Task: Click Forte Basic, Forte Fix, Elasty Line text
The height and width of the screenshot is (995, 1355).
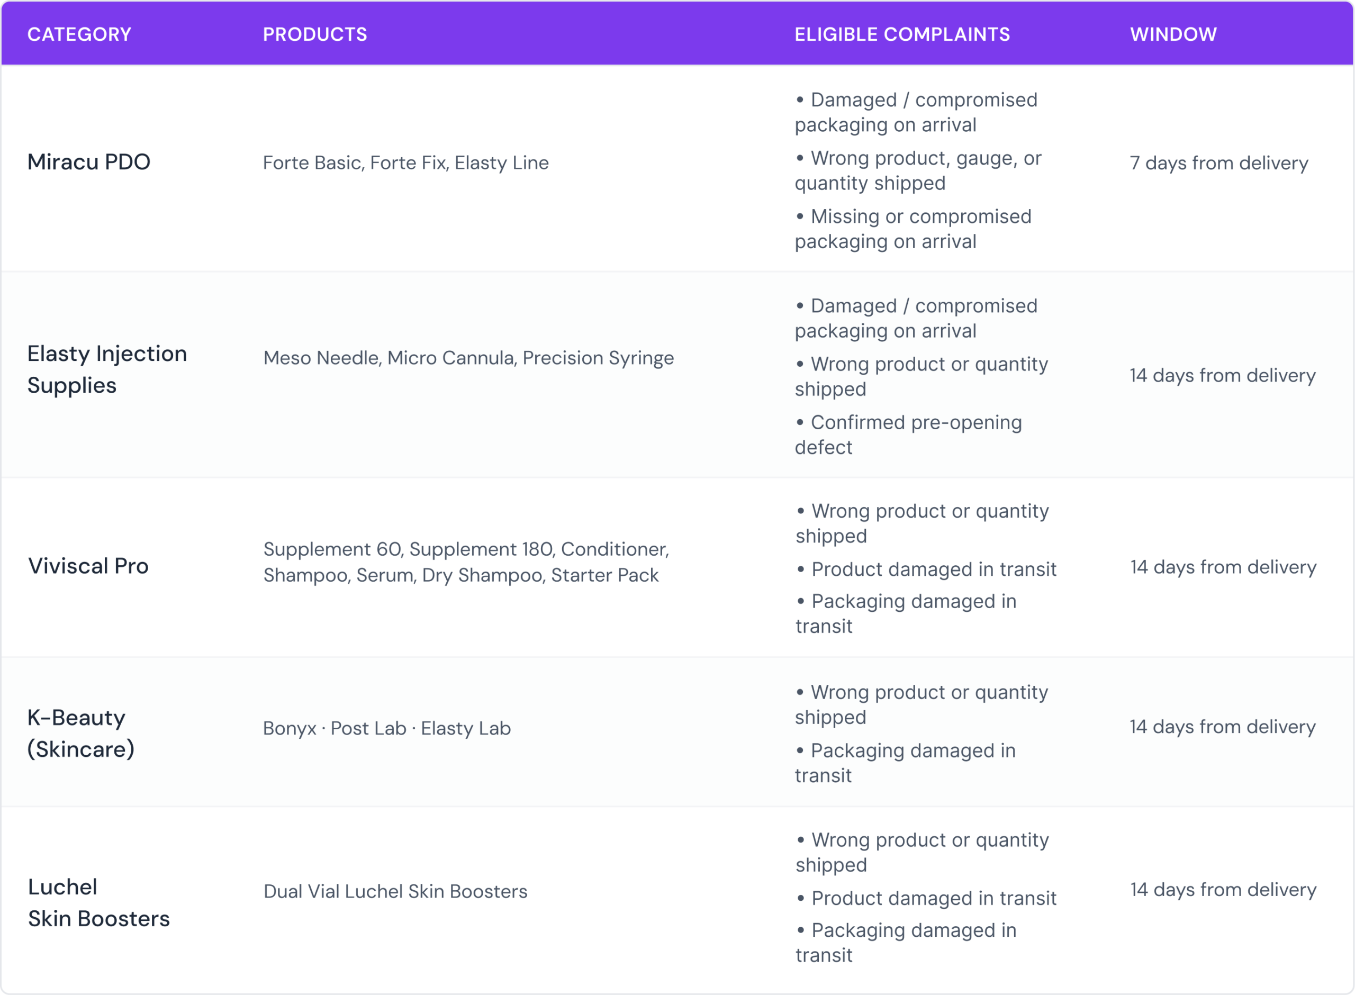Action: (406, 162)
